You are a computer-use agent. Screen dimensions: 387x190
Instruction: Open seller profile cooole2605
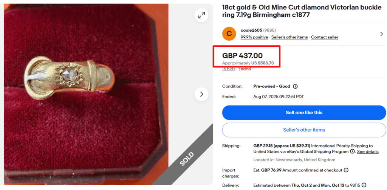(251, 30)
